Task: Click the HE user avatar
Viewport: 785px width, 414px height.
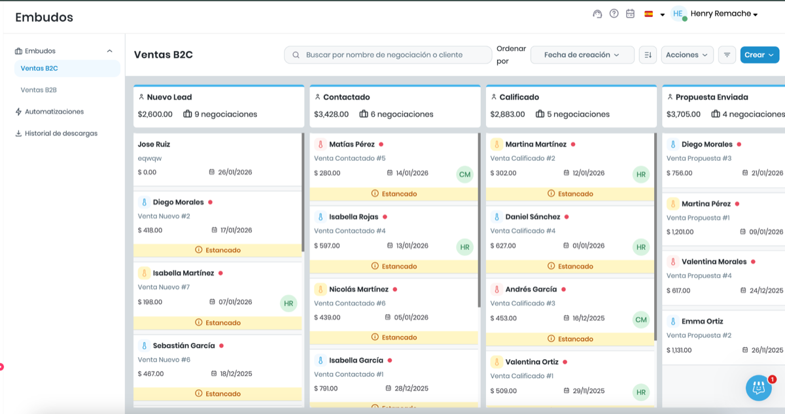Action: [678, 14]
